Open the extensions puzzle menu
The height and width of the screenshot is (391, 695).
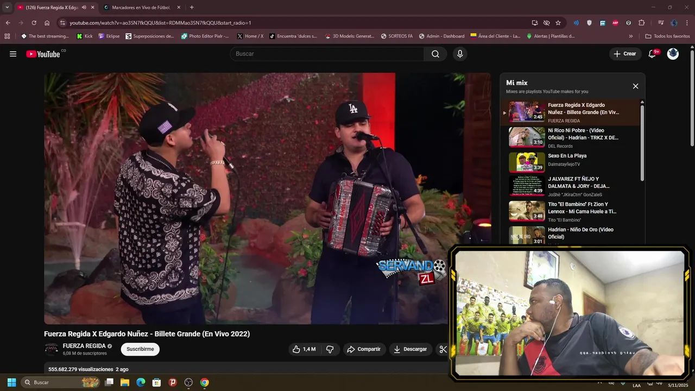tap(641, 23)
